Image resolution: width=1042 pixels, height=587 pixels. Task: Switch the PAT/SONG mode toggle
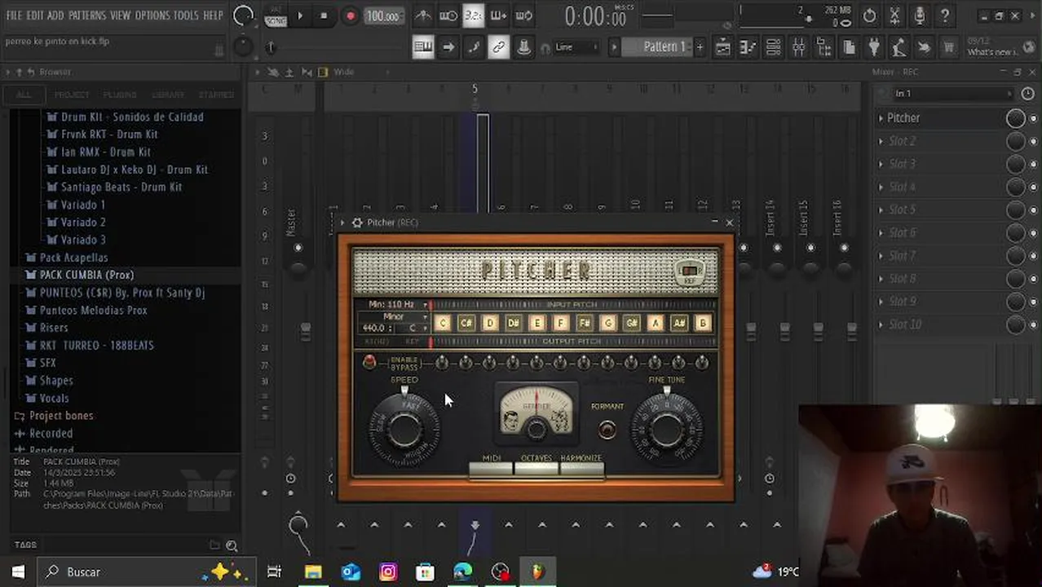coord(276,15)
